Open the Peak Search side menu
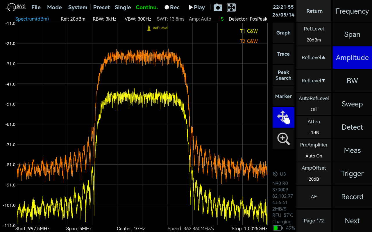The height and width of the screenshot is (232, 372). coord(283,75)
